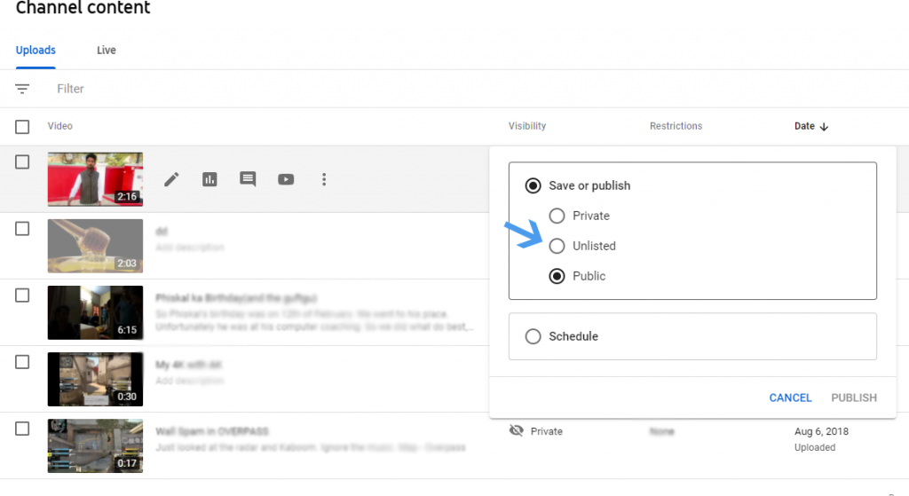The width and height of the screenshot is (909, 496).
Task: Check the box for the 2:16 video
Action: (x=22, y=161)
